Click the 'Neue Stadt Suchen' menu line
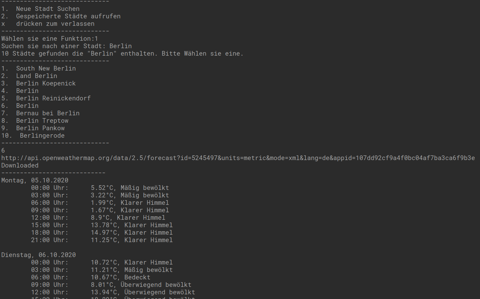480x299 pixels. (40, 9)
